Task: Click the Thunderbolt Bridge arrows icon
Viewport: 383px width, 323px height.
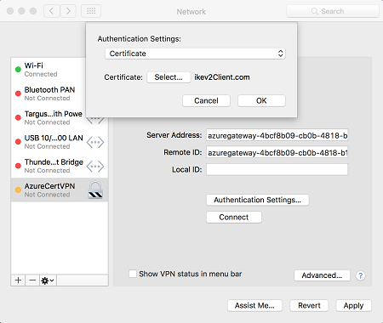Action: pyautogui.click(x=95, y=166)
